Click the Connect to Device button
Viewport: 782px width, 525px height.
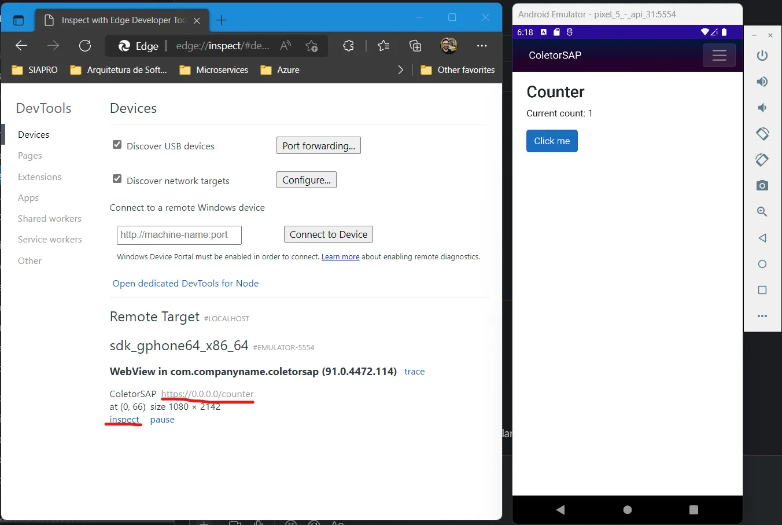point(329,234)
